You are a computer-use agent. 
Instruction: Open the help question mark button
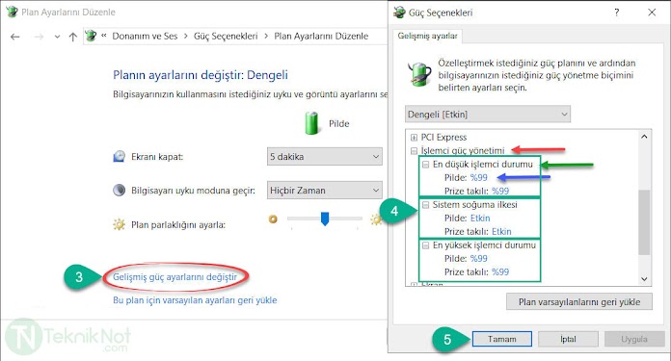click(x=617, y=13)
